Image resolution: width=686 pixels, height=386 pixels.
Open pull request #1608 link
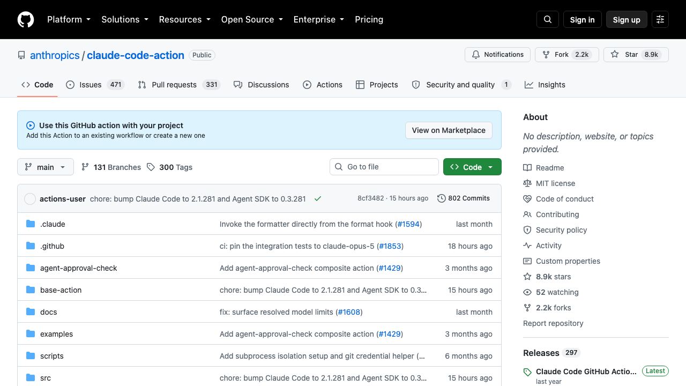pyautogui.click(x=349, y=312)
